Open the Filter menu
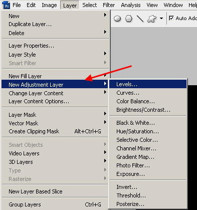The width and height of the screenshot is (197, 210). pyautogui.click(x=109, y=5)
